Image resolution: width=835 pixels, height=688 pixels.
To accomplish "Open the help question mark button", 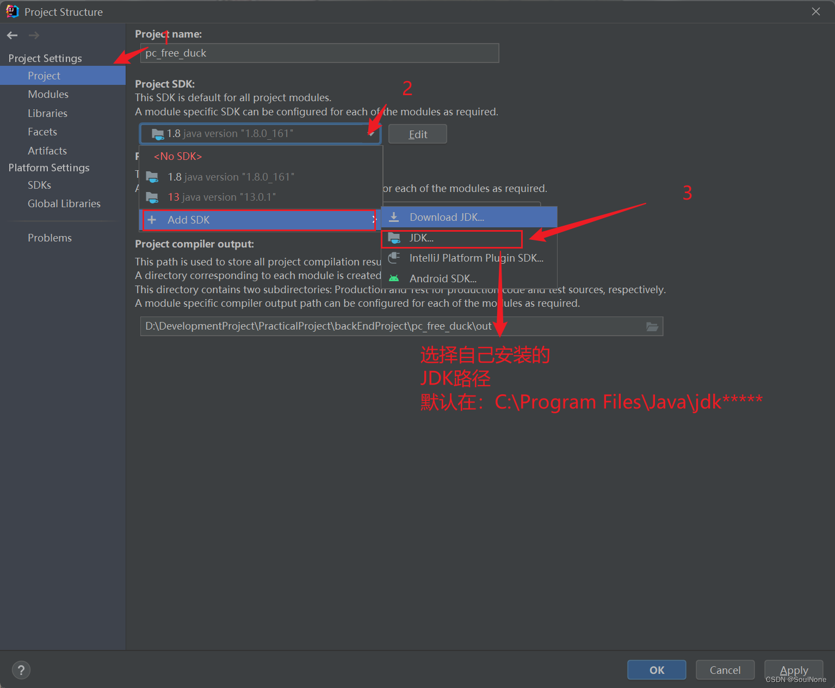I will pos(21,670).
